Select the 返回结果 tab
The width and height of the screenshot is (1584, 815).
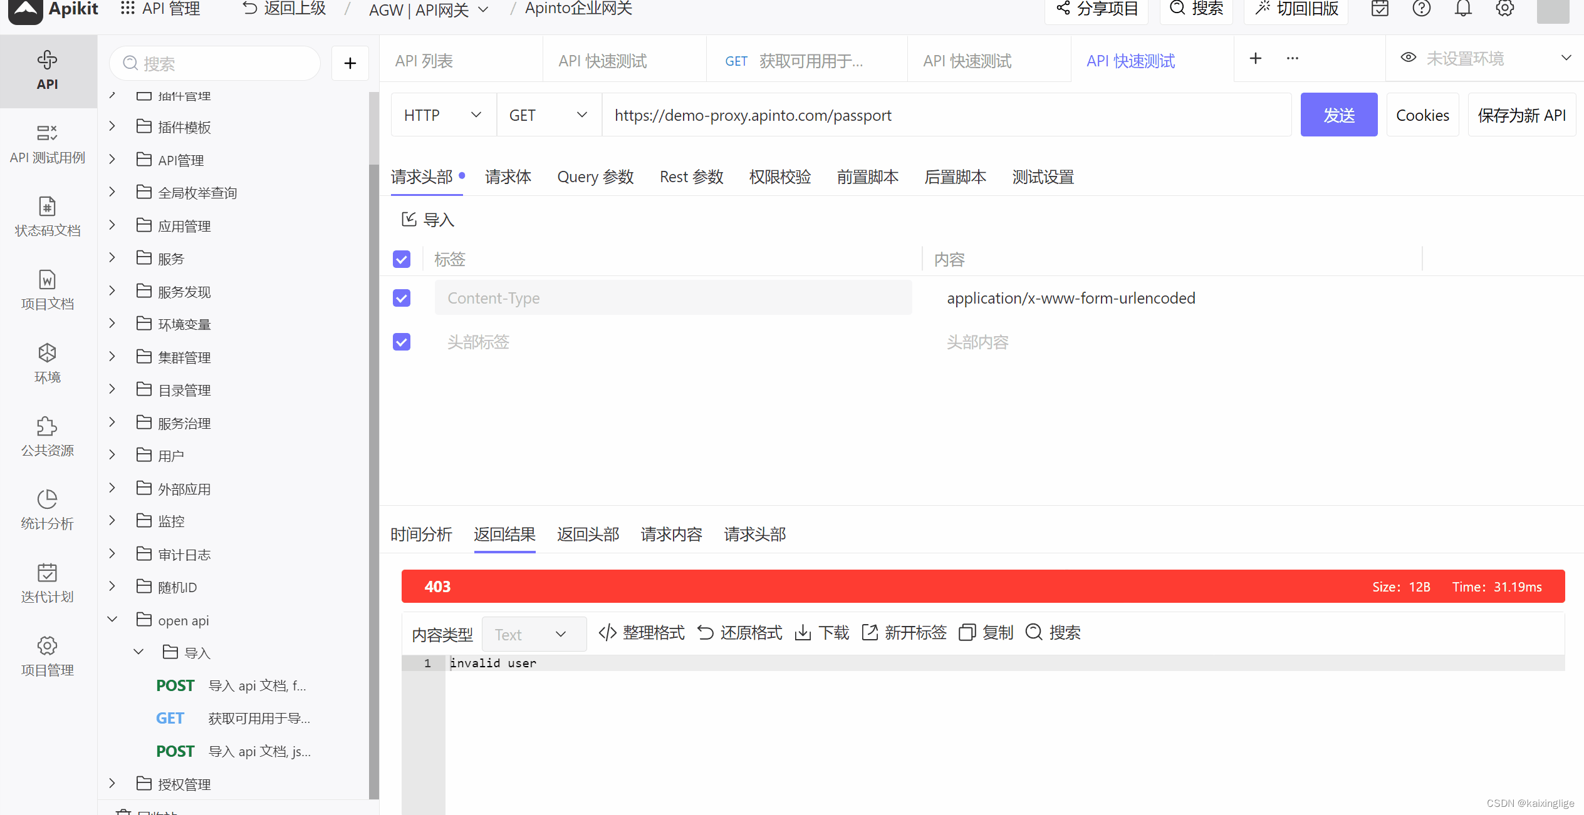click(x=503, y=535)
